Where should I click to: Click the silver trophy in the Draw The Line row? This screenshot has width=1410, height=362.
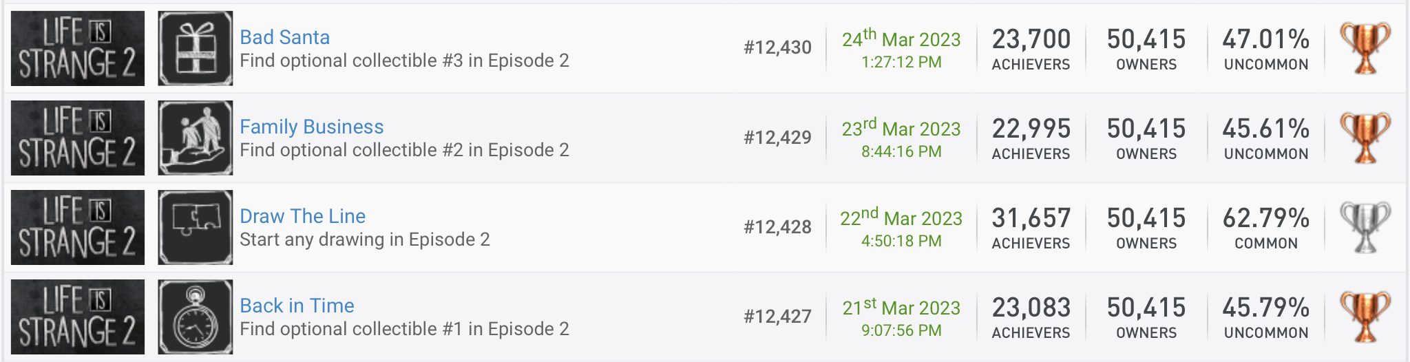point(1365,227)
